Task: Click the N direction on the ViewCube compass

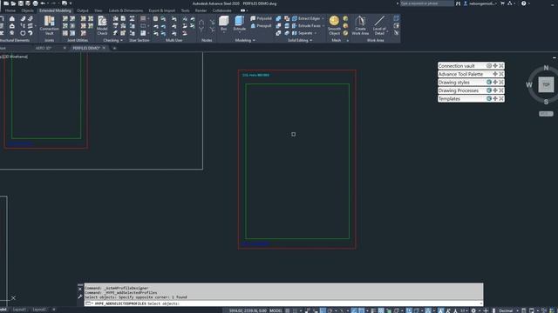Action: [546, 68]
